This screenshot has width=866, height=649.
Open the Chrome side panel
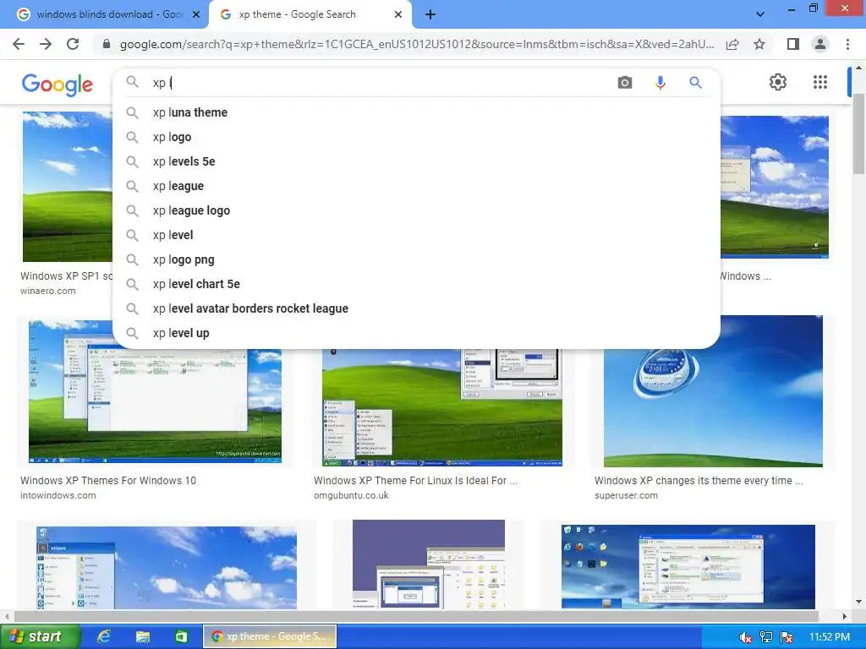793,44
